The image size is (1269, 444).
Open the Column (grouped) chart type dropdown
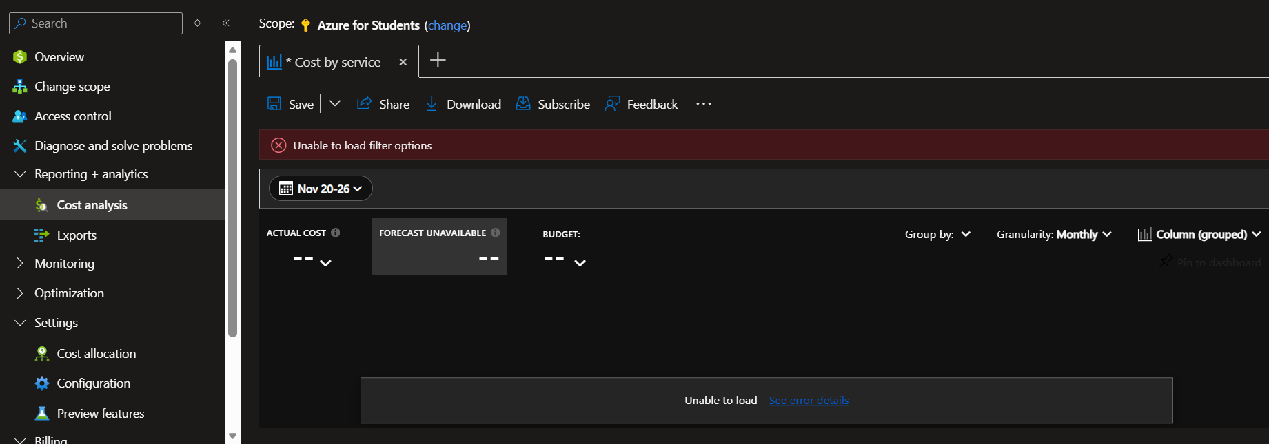tap(1199, 235)
